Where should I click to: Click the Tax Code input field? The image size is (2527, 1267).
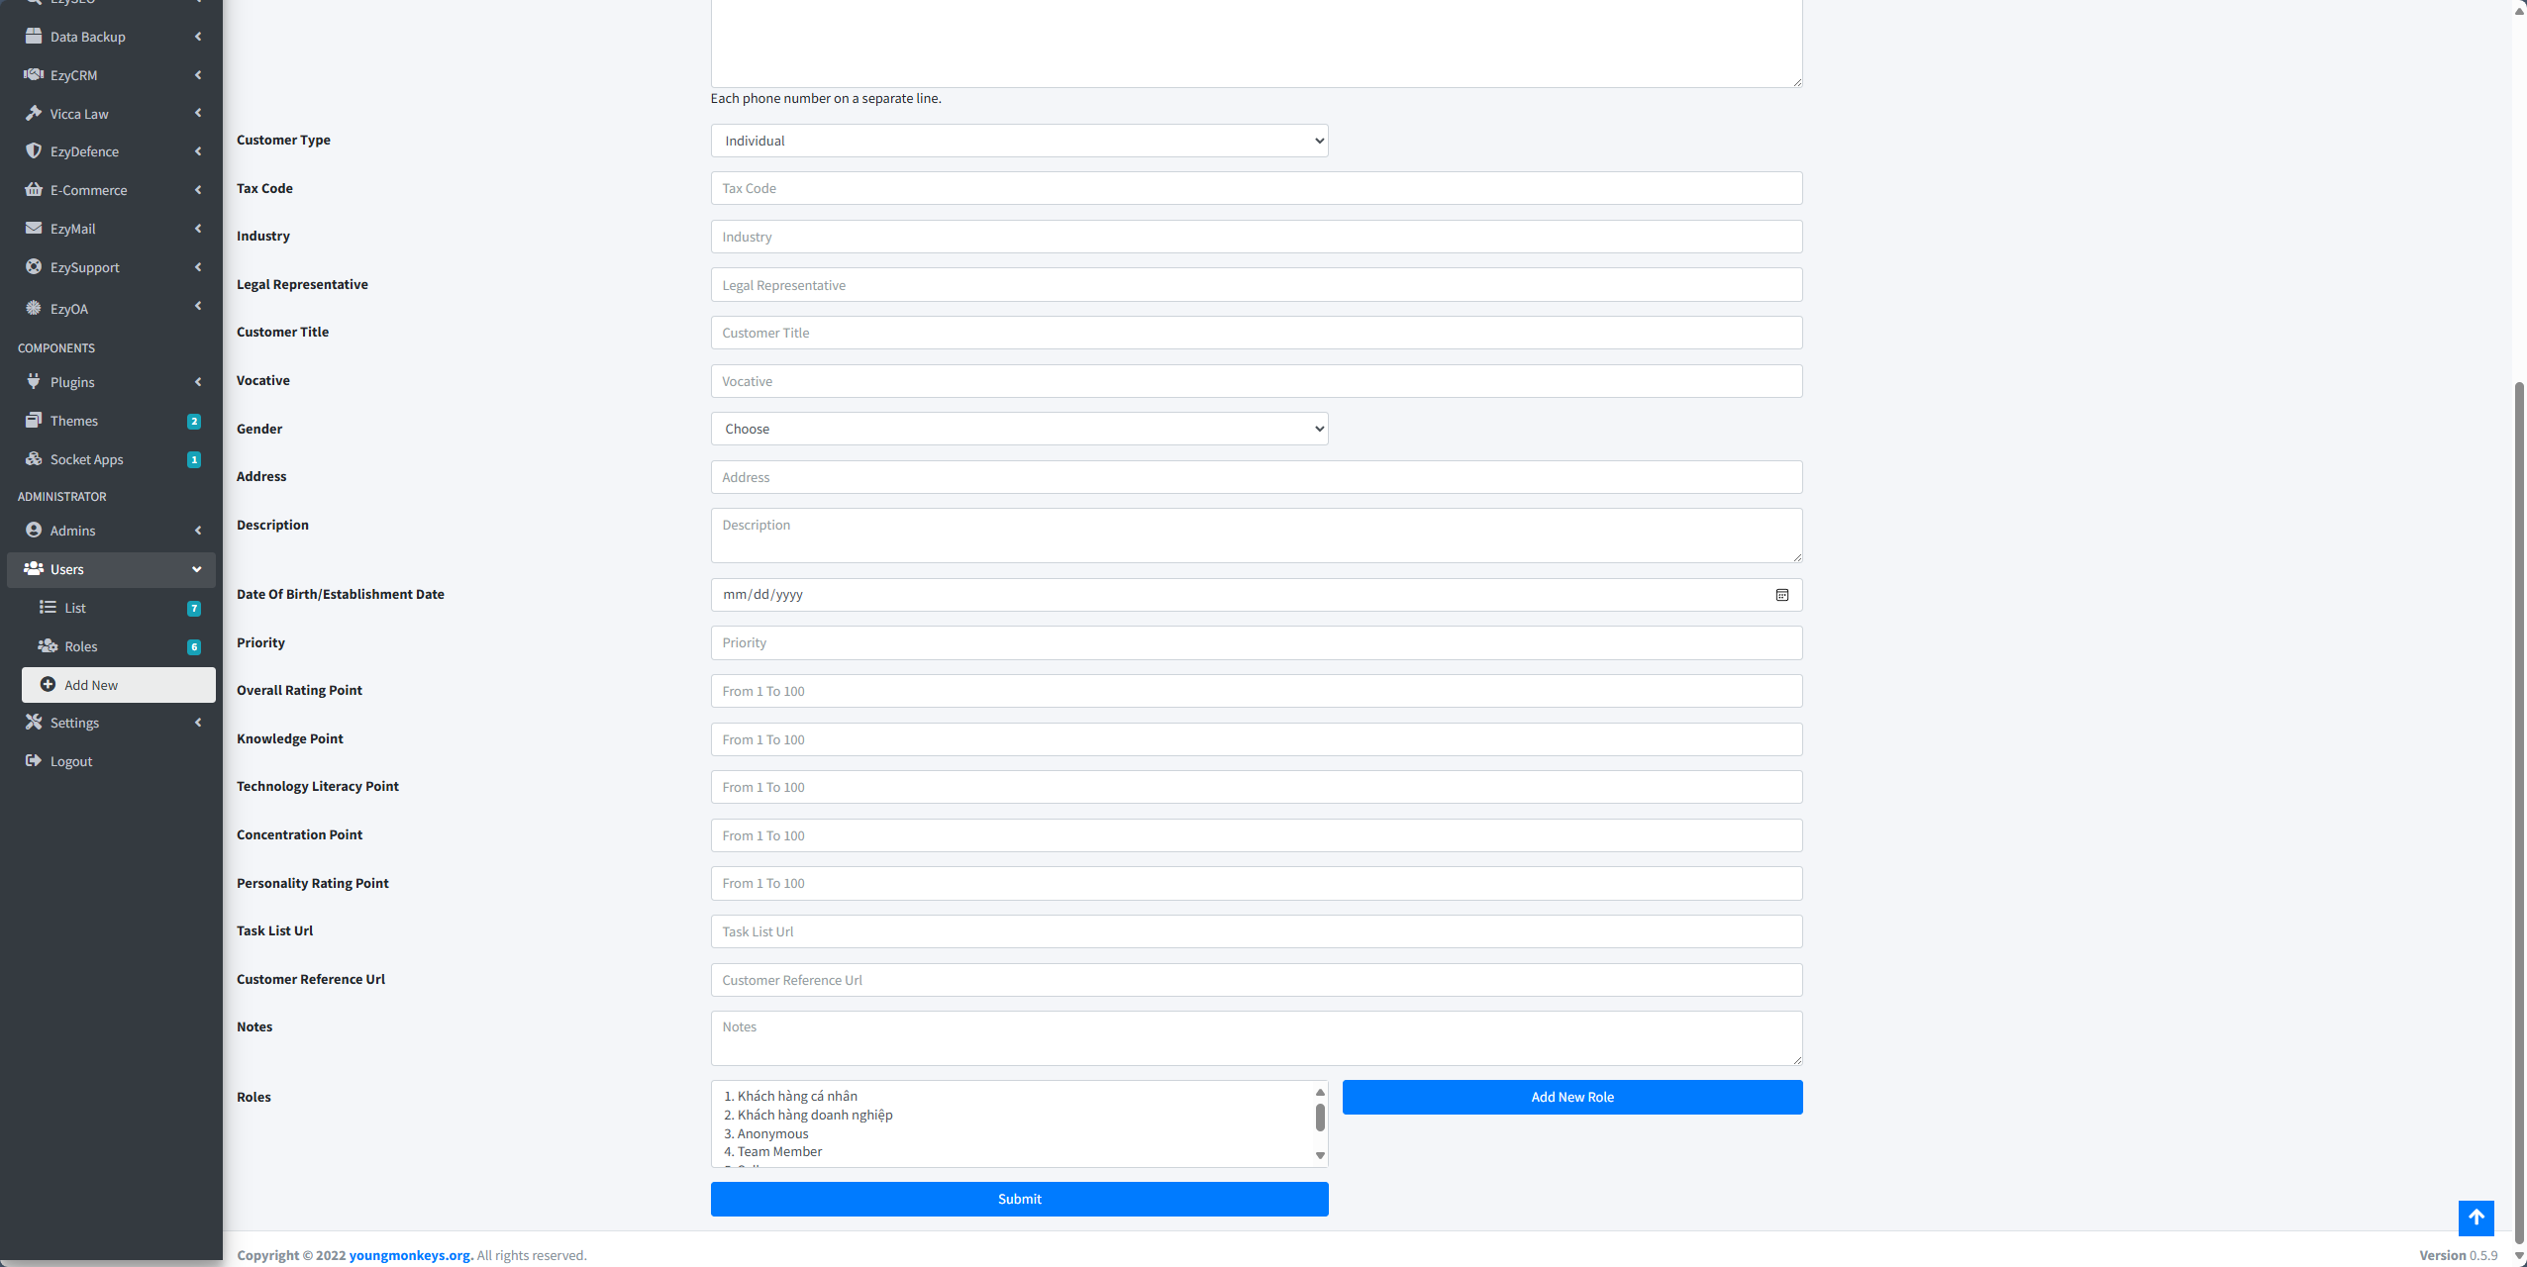(x=1257, y=188)
